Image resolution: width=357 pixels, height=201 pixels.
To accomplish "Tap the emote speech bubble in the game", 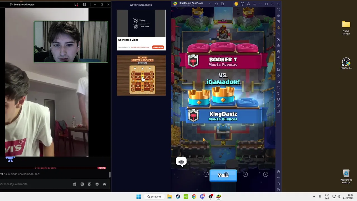I will pos(181,162).
